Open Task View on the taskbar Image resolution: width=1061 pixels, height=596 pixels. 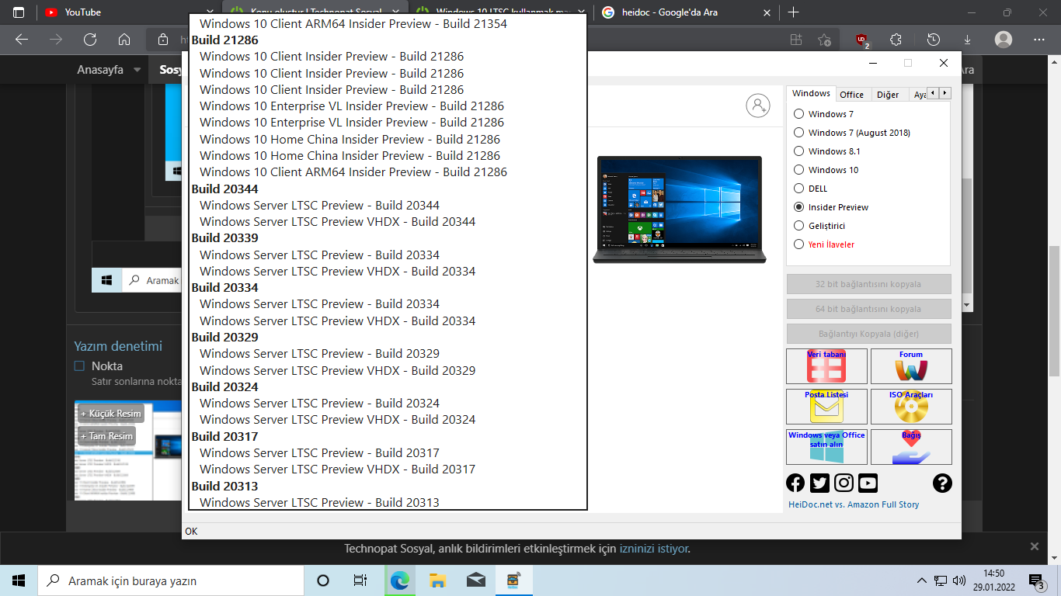coord(360,580)
